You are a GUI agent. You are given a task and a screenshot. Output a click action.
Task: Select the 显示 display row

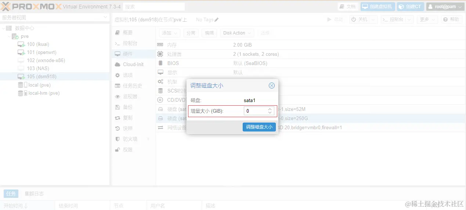click(x=311, y=73)
